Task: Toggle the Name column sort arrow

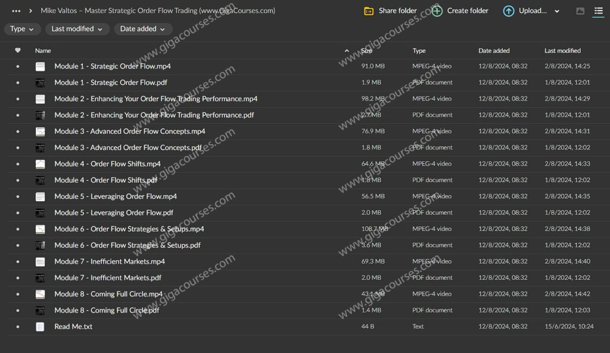Action: [x=346, y=51]
